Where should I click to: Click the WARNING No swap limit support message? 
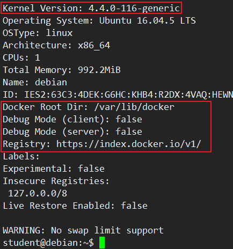coord(83,230)
